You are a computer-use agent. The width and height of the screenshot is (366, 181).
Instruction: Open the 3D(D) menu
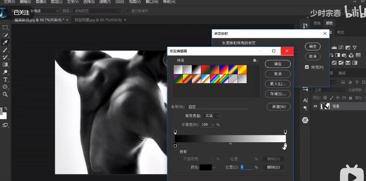120,2
